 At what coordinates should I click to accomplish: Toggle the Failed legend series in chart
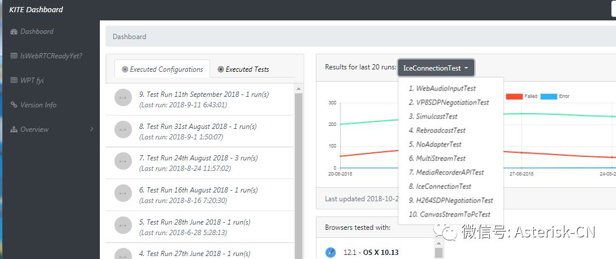click(530, 96)
